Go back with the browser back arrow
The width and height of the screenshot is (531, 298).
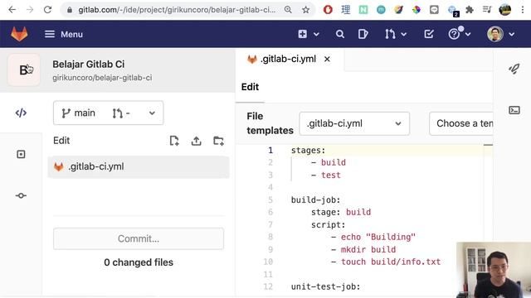12,10
